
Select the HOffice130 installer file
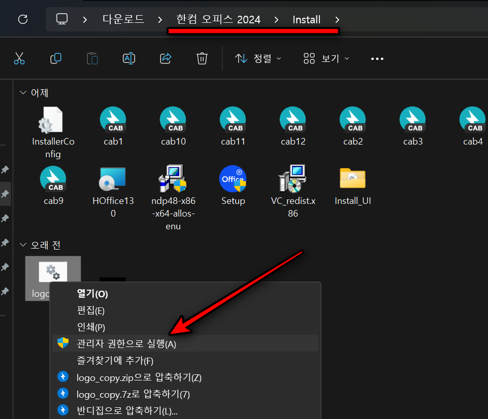(x=113, y=192)
